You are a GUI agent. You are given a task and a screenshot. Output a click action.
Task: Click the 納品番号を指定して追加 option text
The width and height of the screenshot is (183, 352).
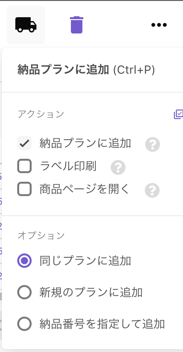[103, 324]
